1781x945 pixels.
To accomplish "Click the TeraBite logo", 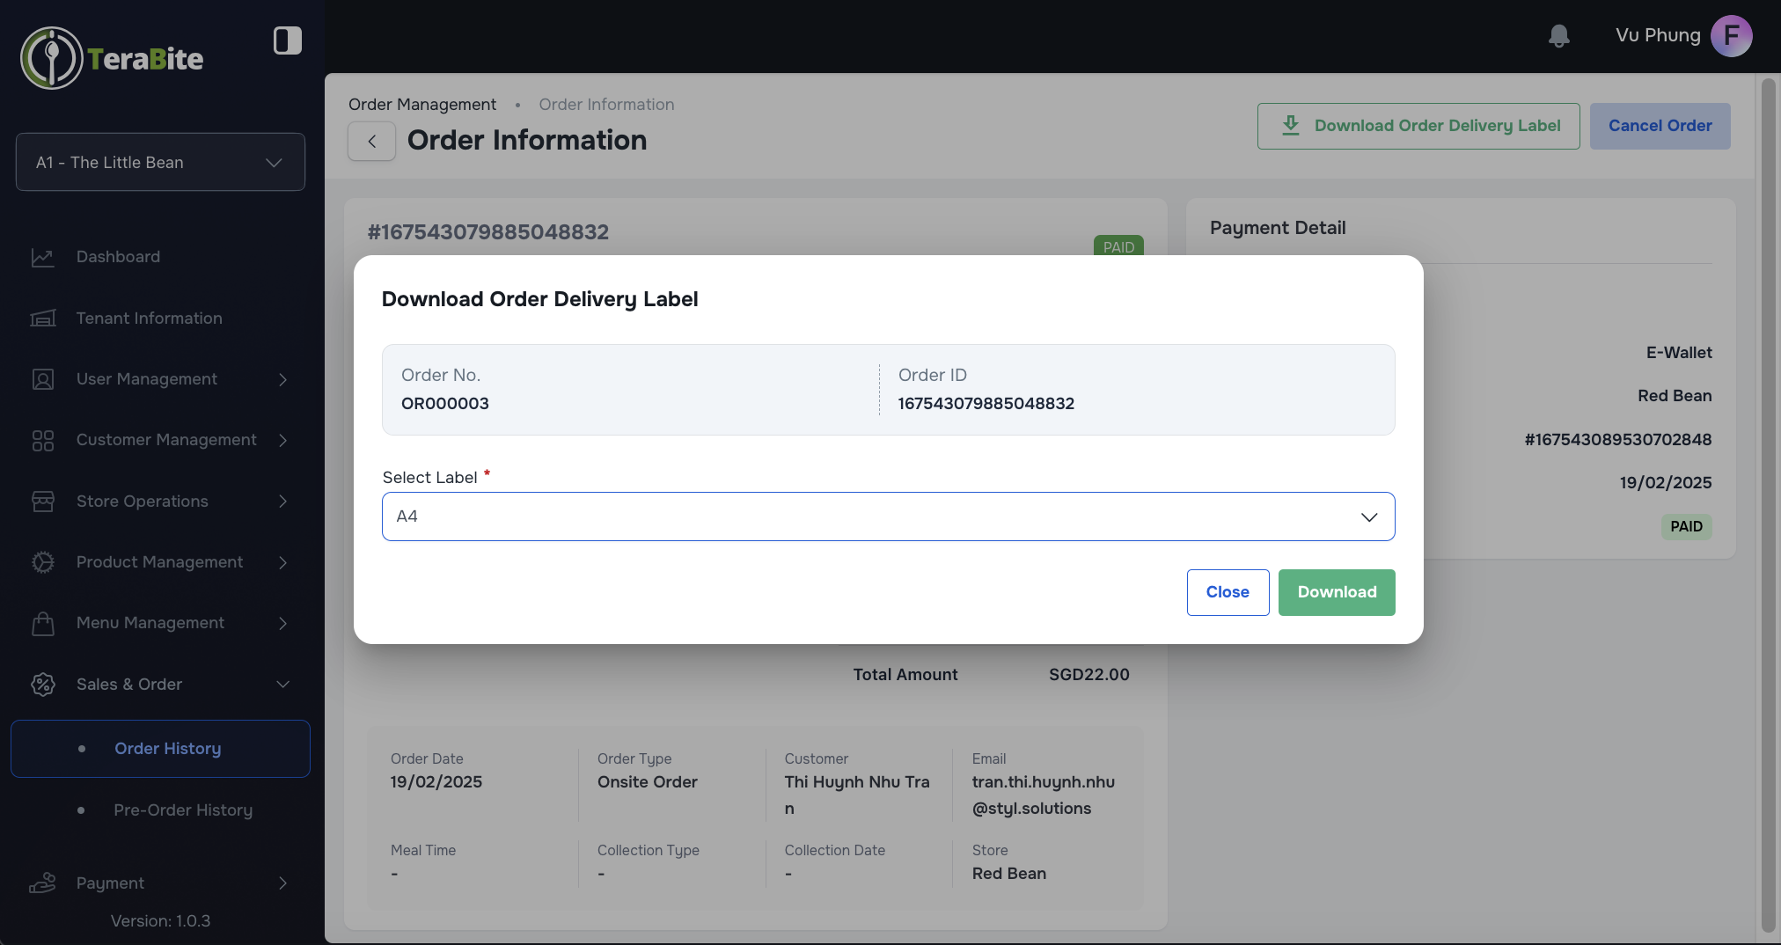I will [112, 58].
